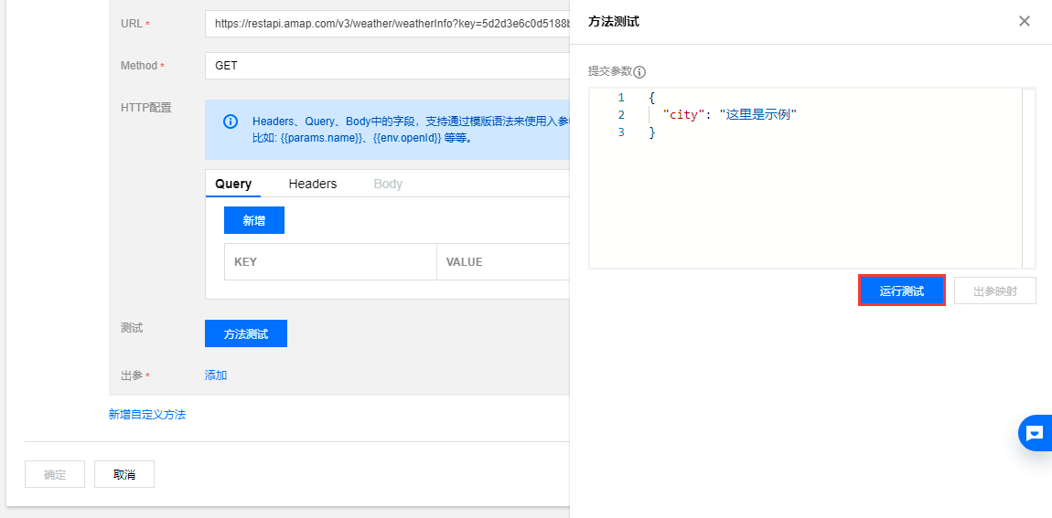Viewport: 1052px width, 518px height.
Task: Click the KEY column header
Action: [331, 262]
